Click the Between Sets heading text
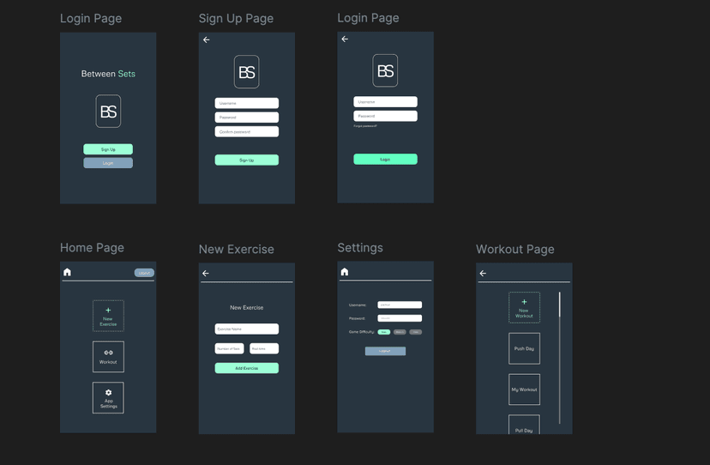Viewport: 710px width, 465px height. pyautogui.click(x=108, y=74)
